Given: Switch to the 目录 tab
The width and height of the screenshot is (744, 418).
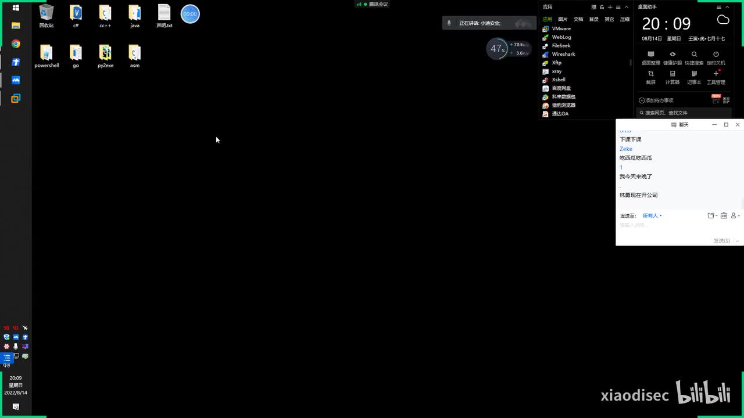Looking at the screenshot, I should [594, 19].
